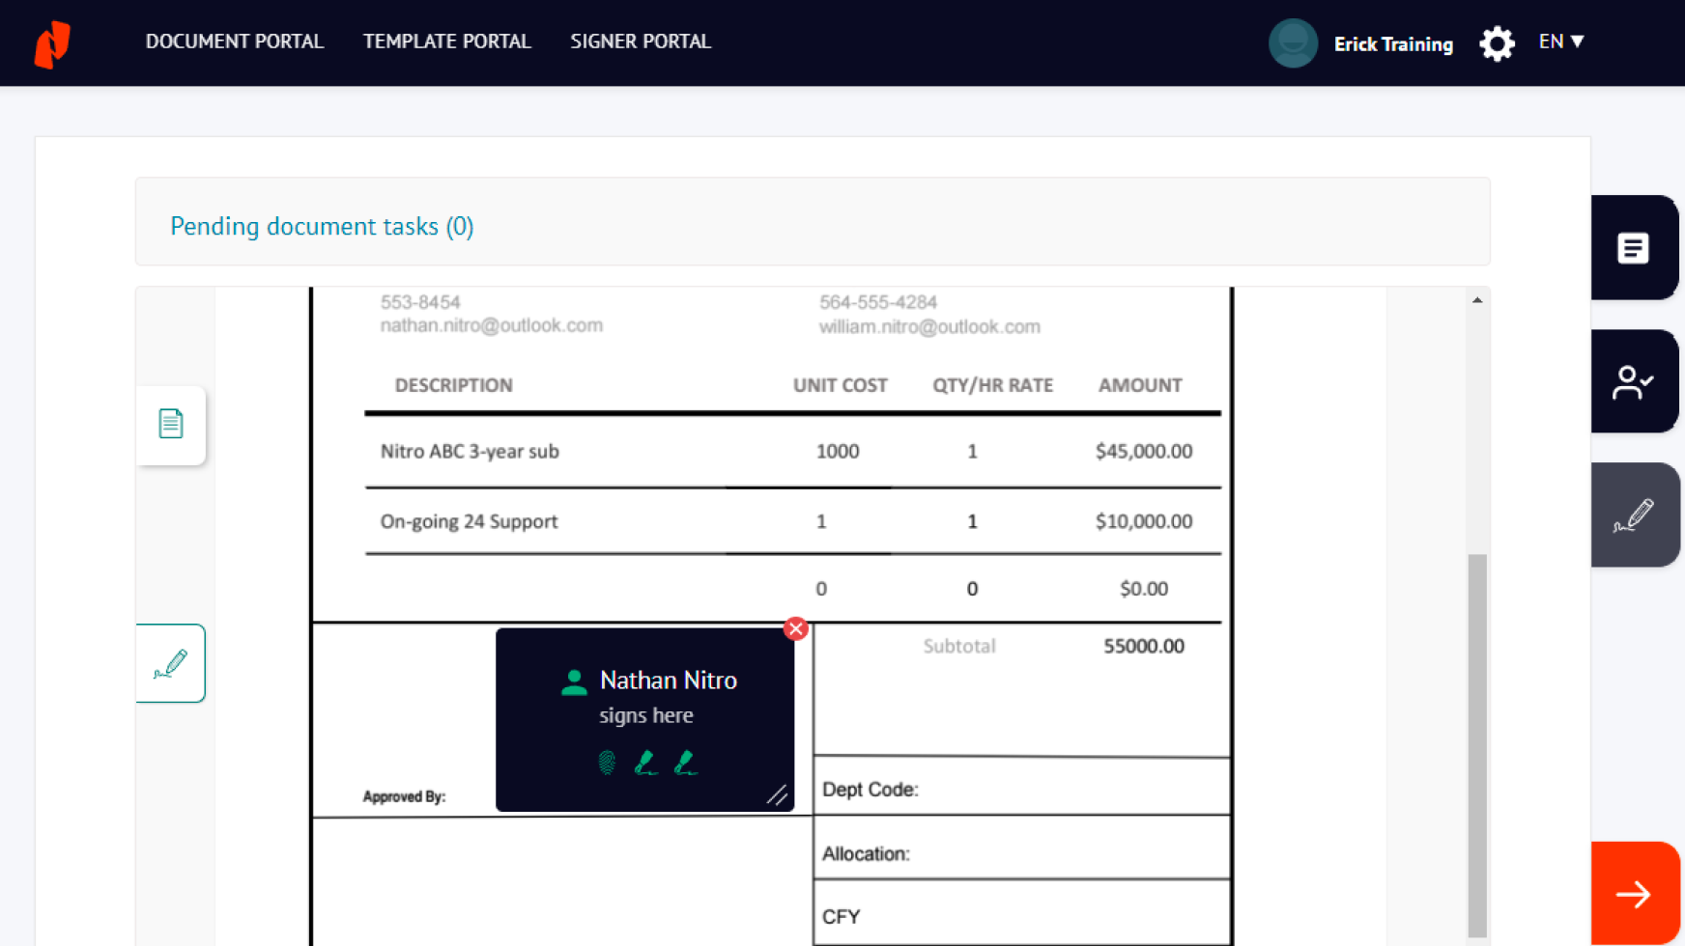Remove the Nathan Nitro signature field
This screenshot has width=1685, height=946.
pos(795,629)
